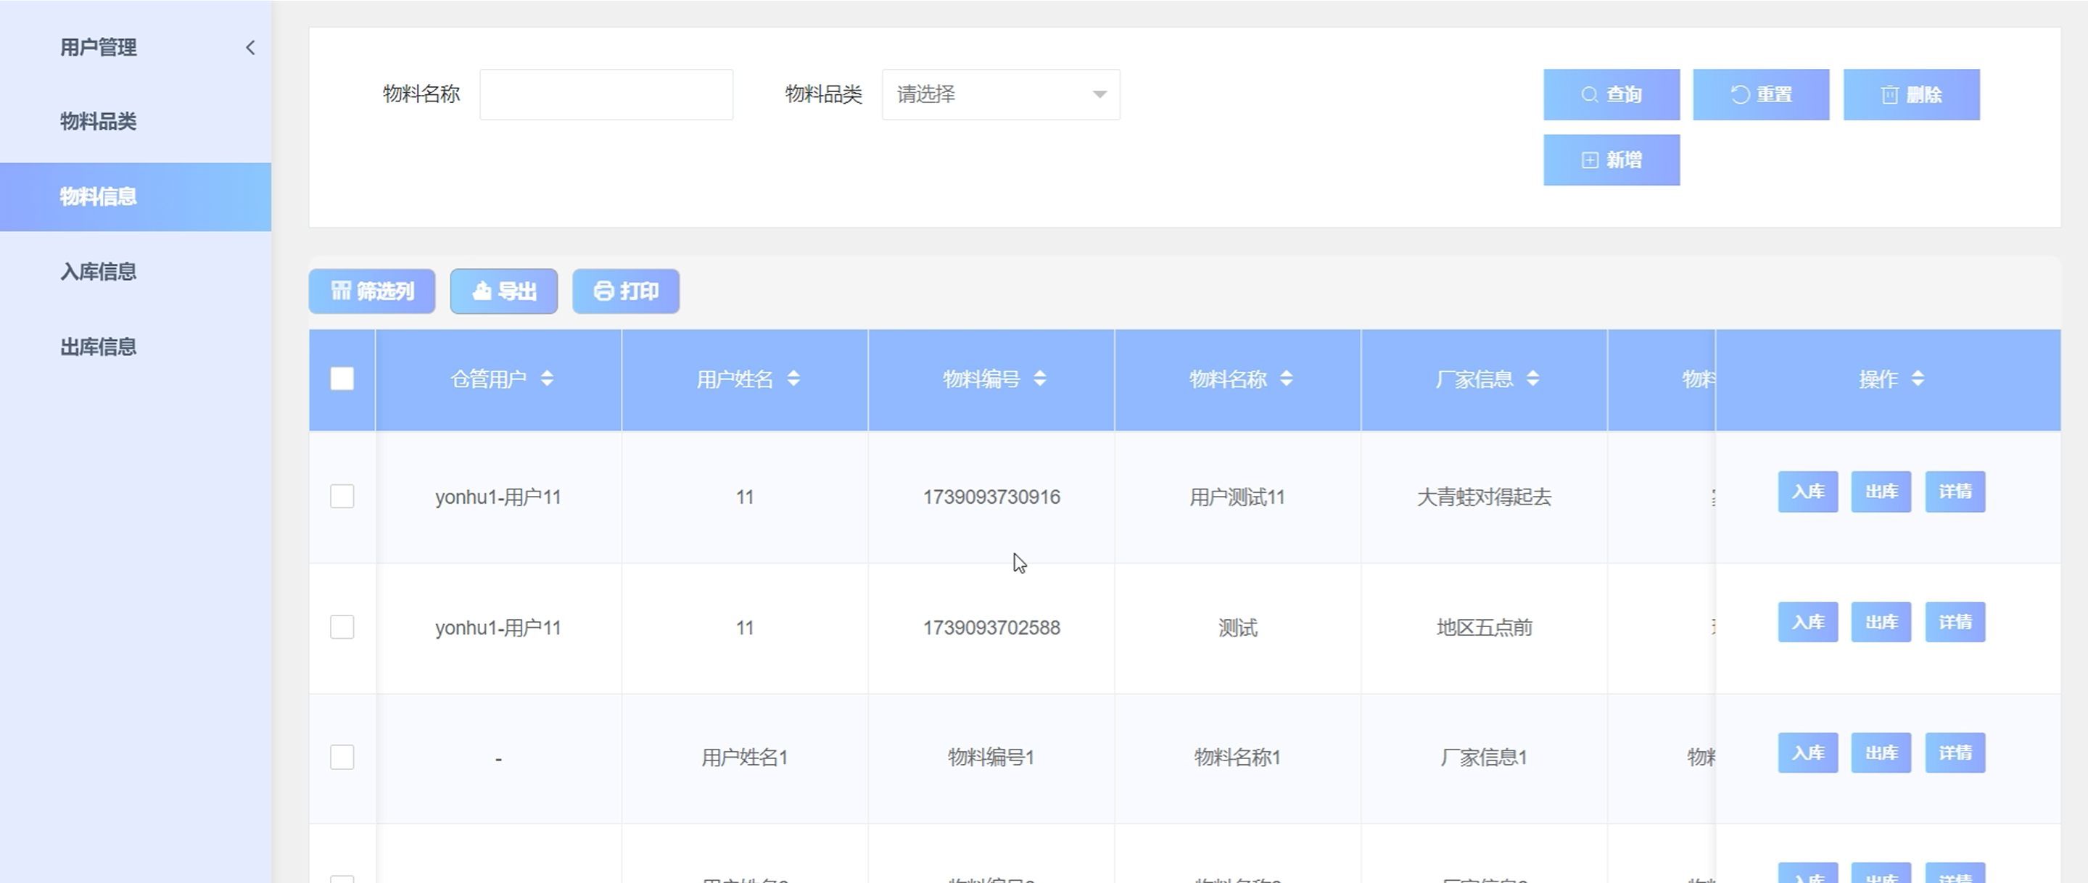The image size is (2088, 883).
Task: Sort the 物料编号 column
Action: click(x=1040, y=378)
